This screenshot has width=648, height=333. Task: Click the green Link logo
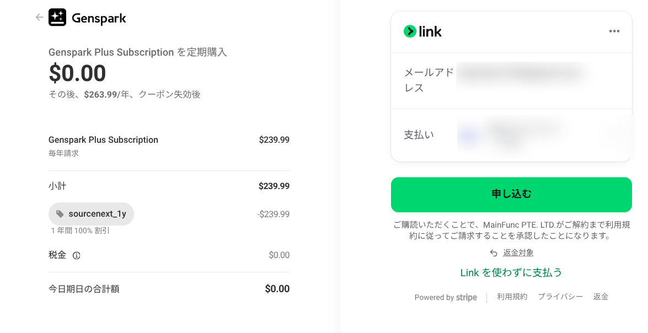click(423, 31)
